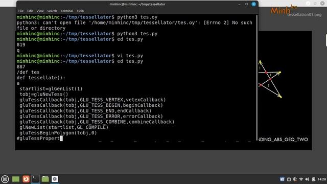Open the battery power tray icon
Screen dimensions: 327x184
click(x=313, y=179)
